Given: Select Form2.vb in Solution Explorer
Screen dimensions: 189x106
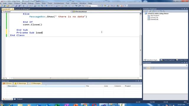Looking at the screenshot, I should [x=154, y=19].
